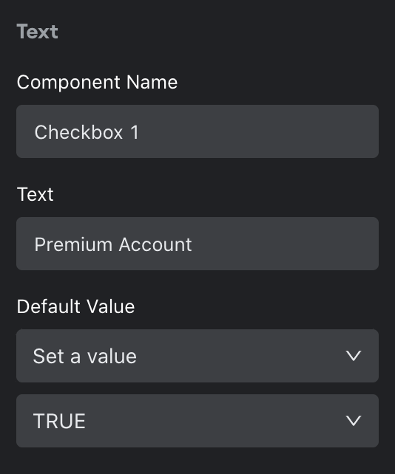The height and width of the screenshot is (474, 395).
Task: Change the Set a value mode
Action: [x=197, y=356]
